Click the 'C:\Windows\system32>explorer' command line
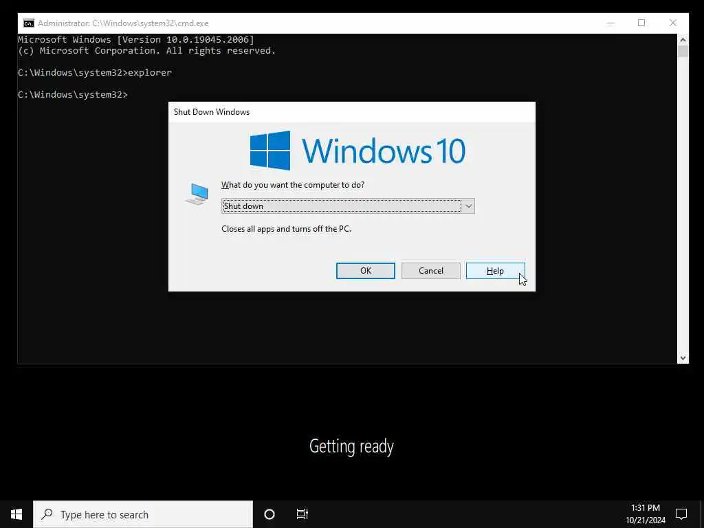The image size is (704, 528). point(95,73)
